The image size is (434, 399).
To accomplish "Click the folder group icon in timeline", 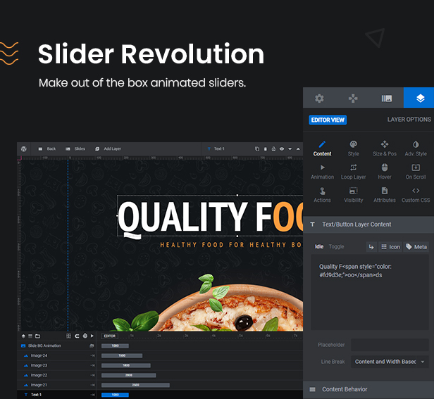I will pos(37,336).
